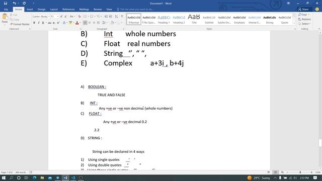Click the Redo/Repeat icon

[x=24, y=4]
